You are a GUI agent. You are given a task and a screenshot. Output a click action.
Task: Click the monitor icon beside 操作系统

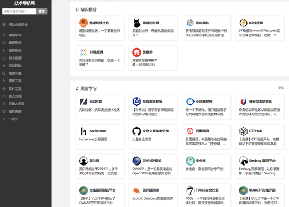4,112
